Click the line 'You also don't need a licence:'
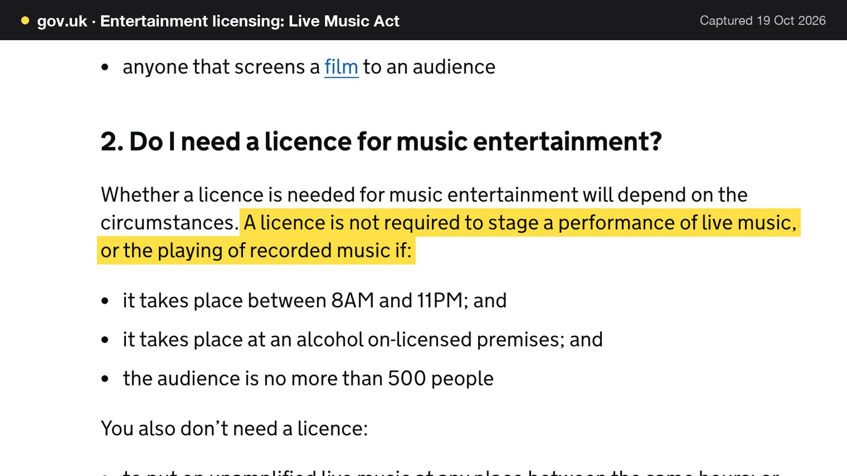Screen dimensions: 847x476 click(234, 428)
